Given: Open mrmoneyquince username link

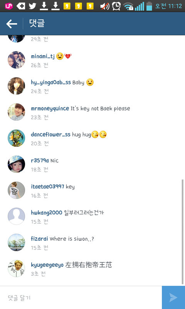Looking at the screenshot, I should point(50,109).
